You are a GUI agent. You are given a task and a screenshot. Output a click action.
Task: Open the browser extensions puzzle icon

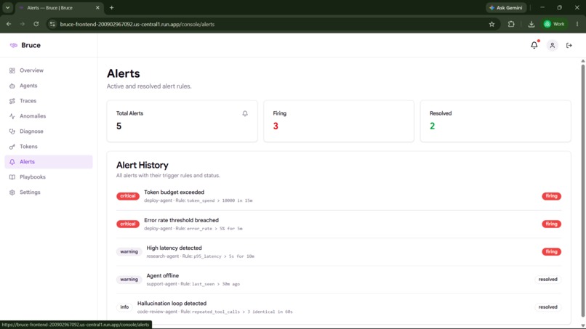[511, 24]
